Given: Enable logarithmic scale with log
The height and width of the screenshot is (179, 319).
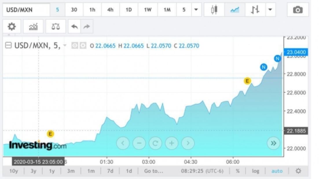Looking at the screenshot, I should pos(256,171).
